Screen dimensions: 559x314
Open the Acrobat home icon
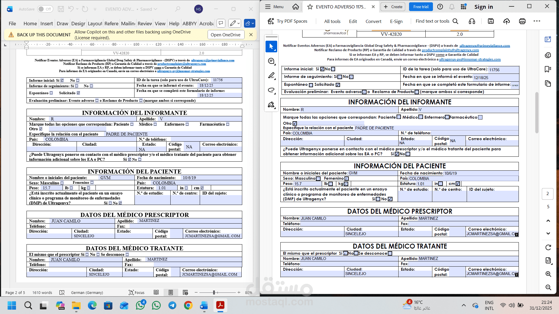click(296, 7)
